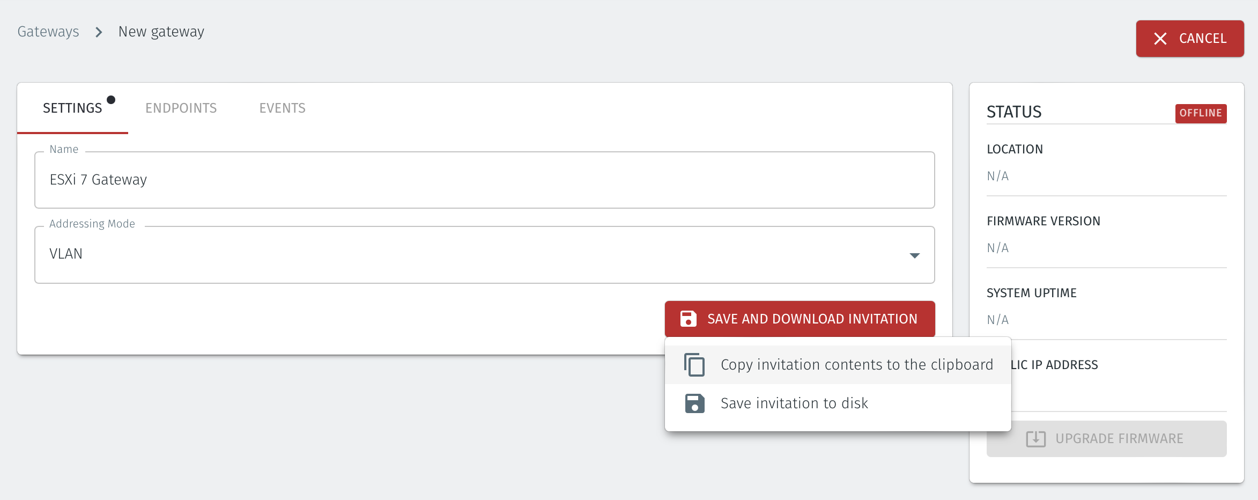Click the Upgrade Firmware button
This screenshot has height=500, width=1258.
(1106, 439)
